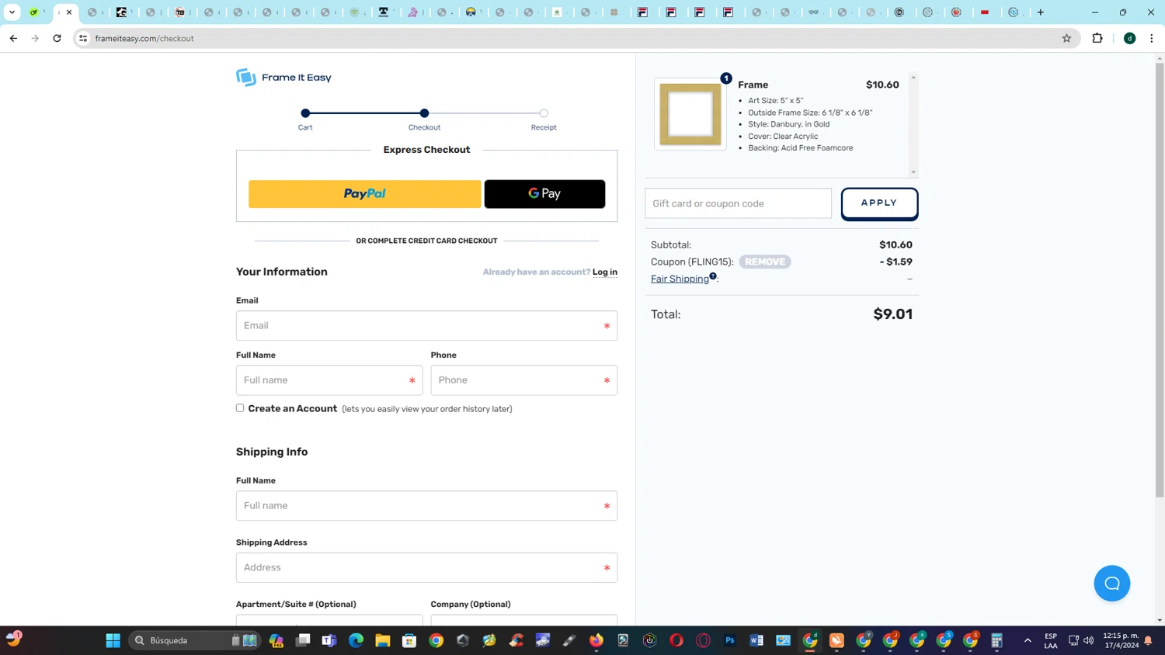Open the Chrome profile avatar
1165x655 pixels.
1130,38
